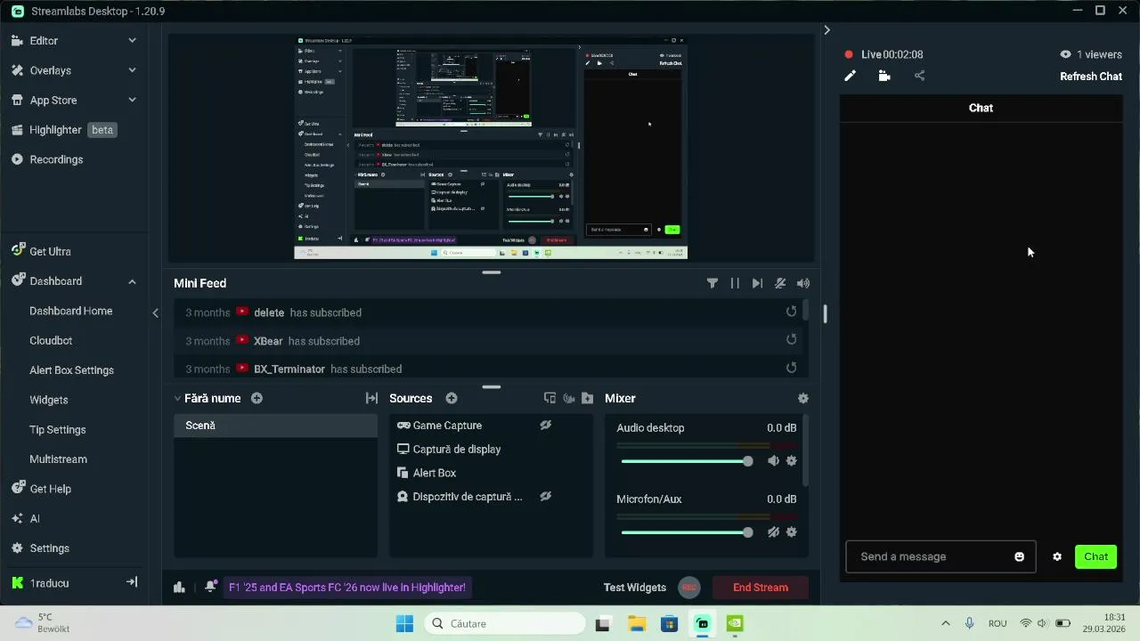
Task: Adjust the Microfon/Aux volume slider
Action: (687, 532)
